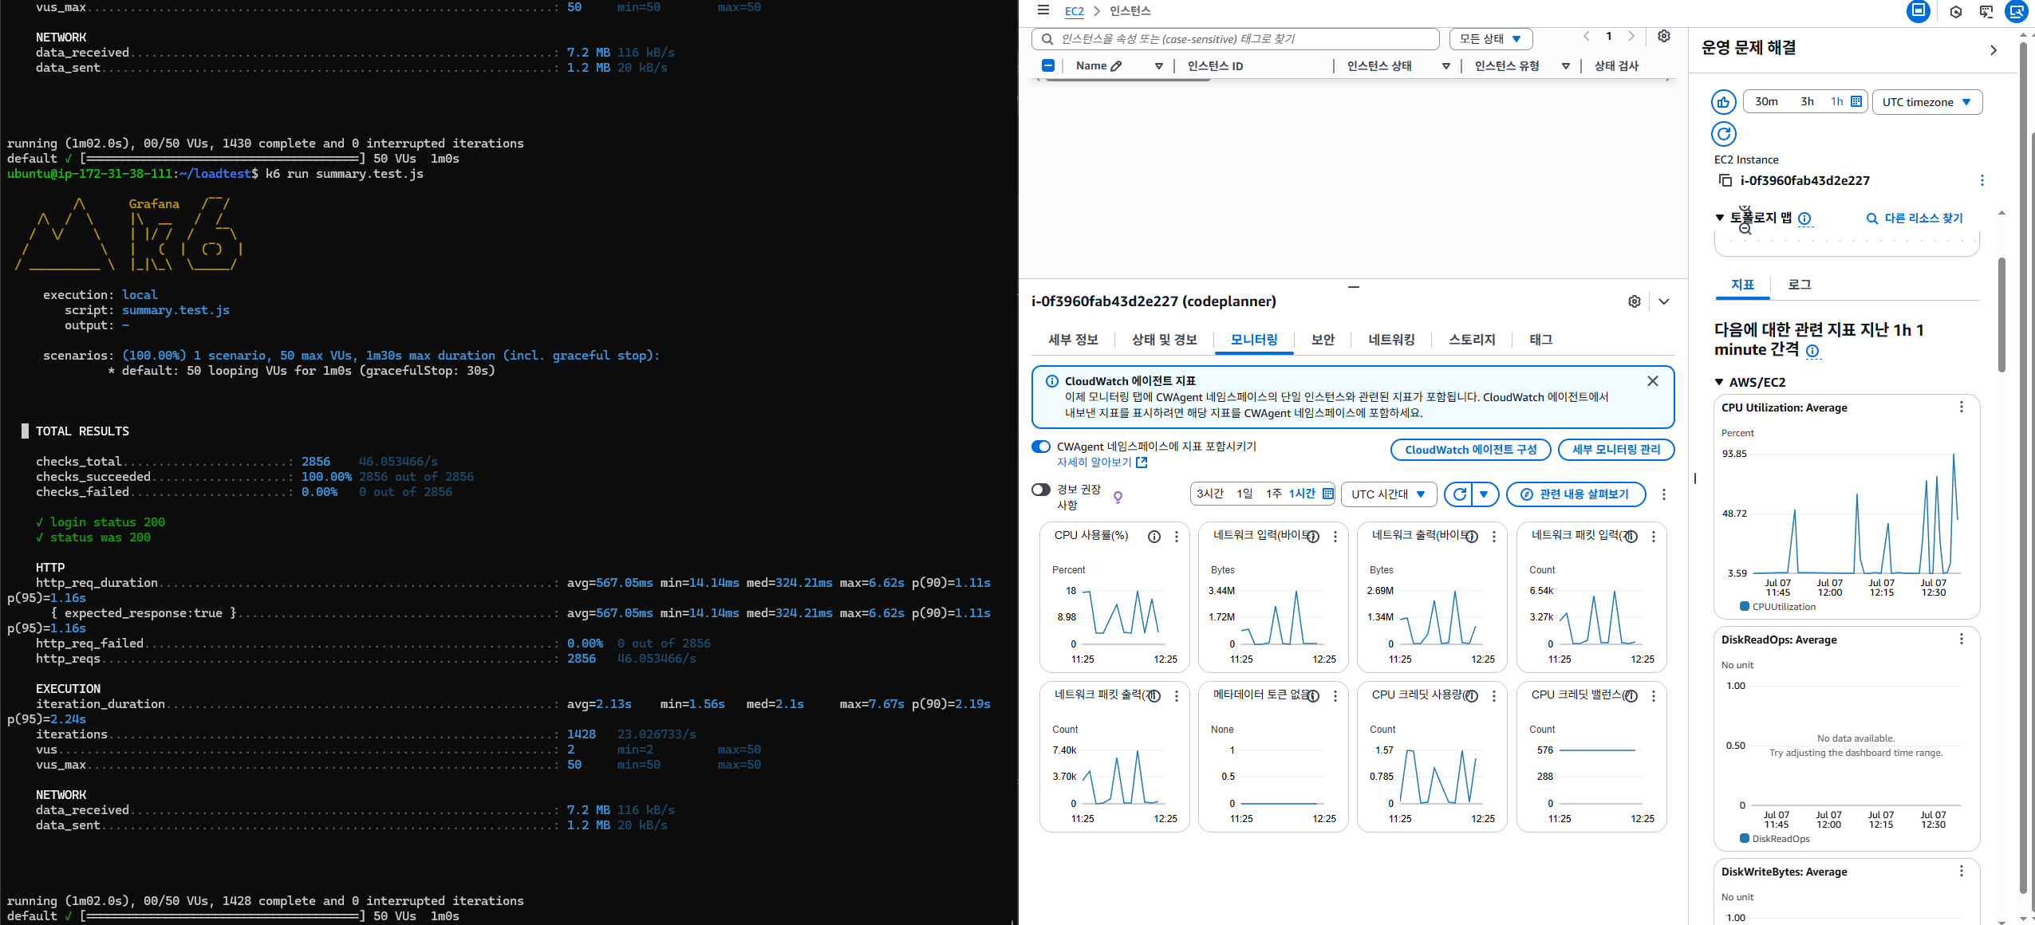Viewport: 2035px width, 925px height.
Task: Open hamburger navigation menu
Action: click(x=1043, y=10)
